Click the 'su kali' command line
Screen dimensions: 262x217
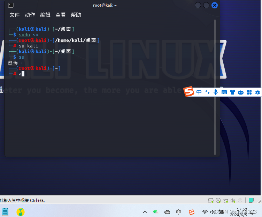(x=29, y=46)
